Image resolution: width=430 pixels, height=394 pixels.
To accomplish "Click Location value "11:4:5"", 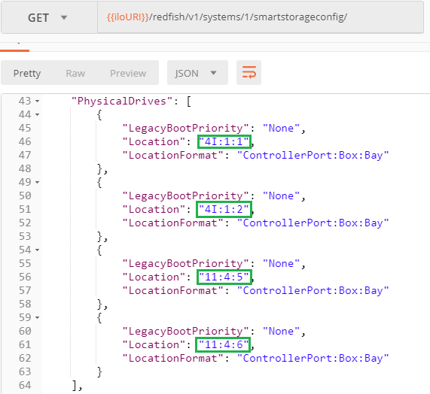I will click(x=224, y=277).
